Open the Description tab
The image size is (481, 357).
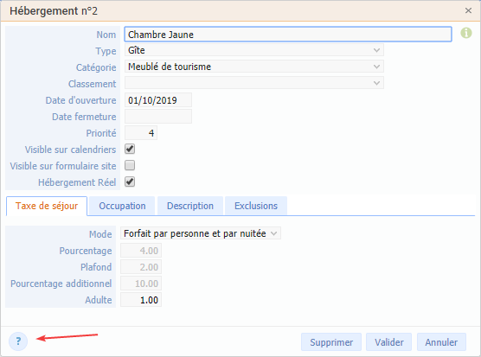pyautogui.click(x=190, y=206)
